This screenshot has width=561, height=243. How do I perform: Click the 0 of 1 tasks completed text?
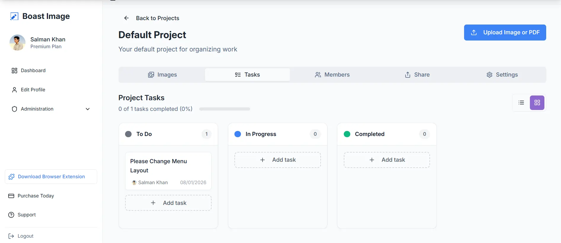(155, 109)
